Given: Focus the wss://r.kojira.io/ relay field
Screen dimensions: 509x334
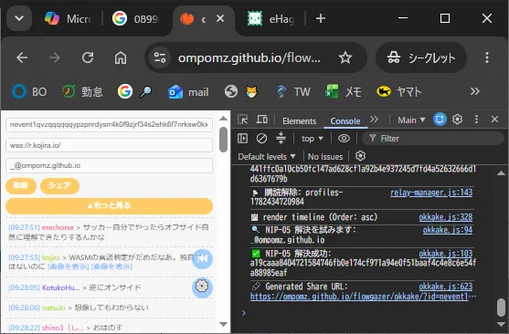Looking at the screenshot, I should click(x=109, y=145).
